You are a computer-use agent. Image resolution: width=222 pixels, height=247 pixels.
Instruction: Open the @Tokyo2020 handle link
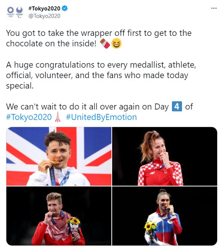click(44, 16)
